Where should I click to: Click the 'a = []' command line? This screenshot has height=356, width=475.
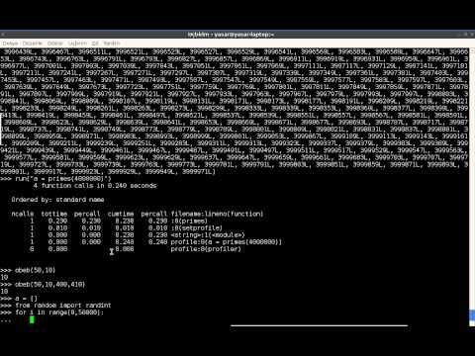tap(19, 299)
